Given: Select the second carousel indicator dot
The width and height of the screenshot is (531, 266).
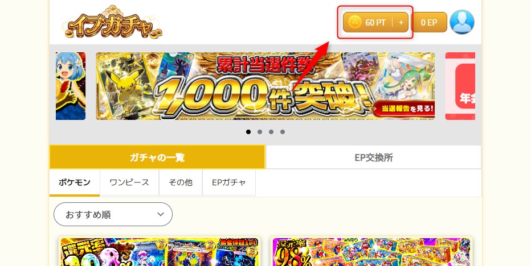Looking at the screenshot, I should [x=260, y=132].
